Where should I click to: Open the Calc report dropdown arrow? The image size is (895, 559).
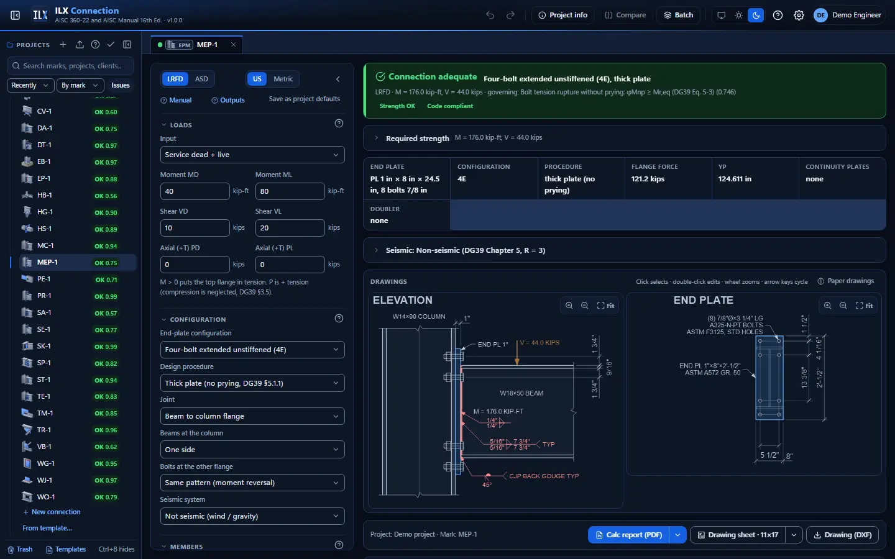click(677, 535)
